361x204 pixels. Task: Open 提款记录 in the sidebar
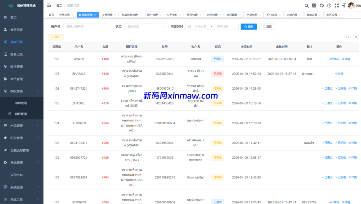click(x=22, y=42)
